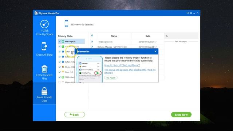Toggle the Safari History checkbox
This screenshot has height=131, width=233.
59,62
